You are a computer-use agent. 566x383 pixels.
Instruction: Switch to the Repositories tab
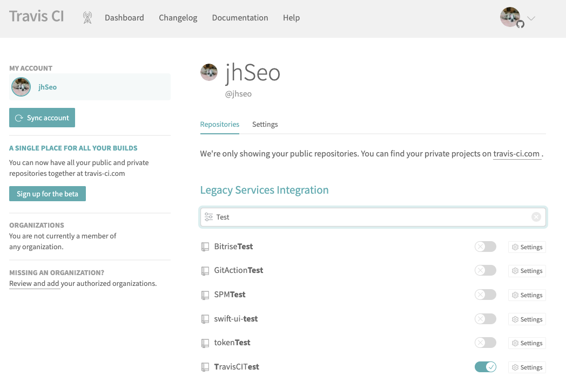(x=219, y=125)
